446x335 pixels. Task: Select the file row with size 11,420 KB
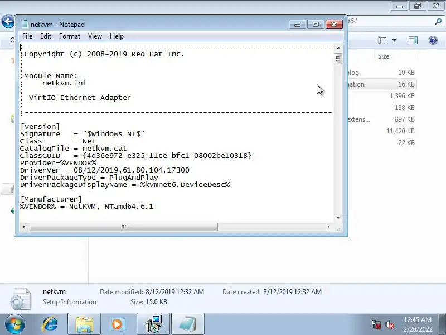(382, 131)
